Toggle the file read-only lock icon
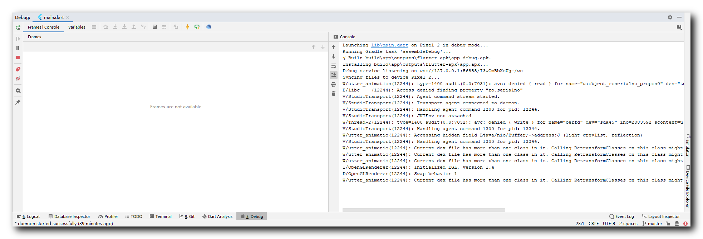Image resolution: width=703 pixels, height=239 pixels. [668, 224]
